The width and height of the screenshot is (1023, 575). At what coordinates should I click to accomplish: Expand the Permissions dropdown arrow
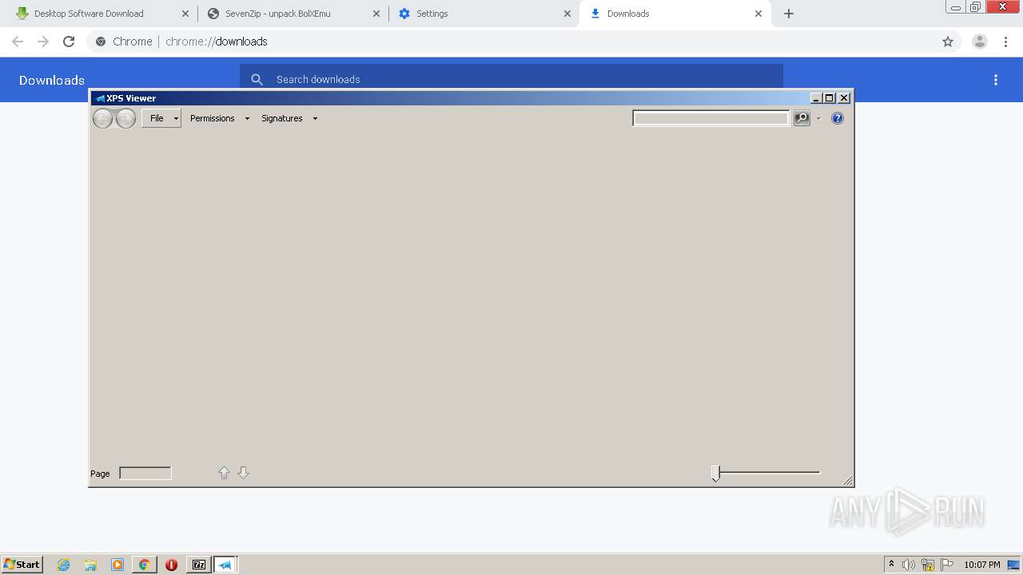point(247,119)
